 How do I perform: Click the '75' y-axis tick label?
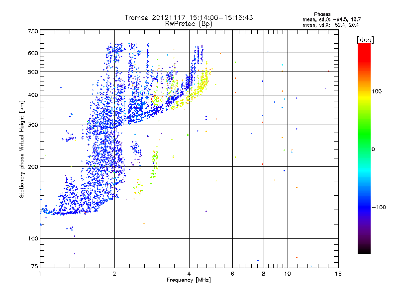35,266
